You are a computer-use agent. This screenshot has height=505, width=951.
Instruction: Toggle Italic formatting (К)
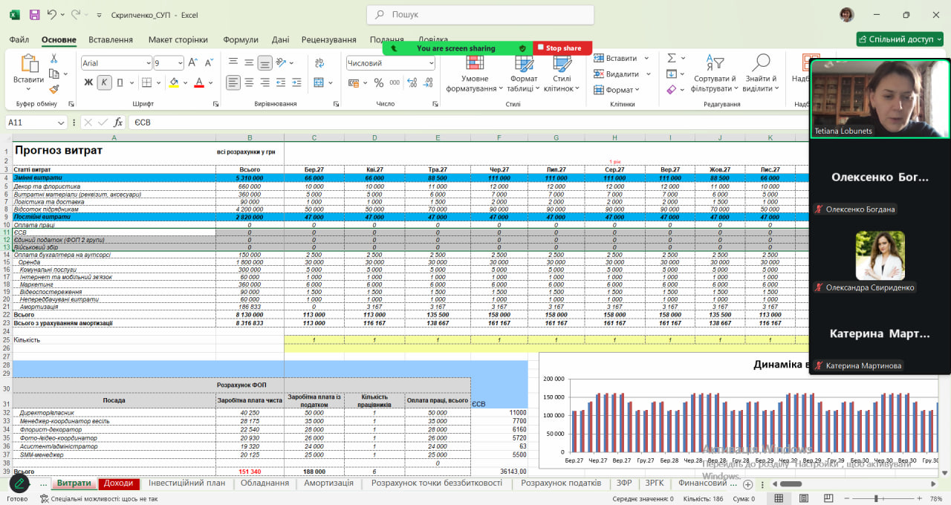104,82
